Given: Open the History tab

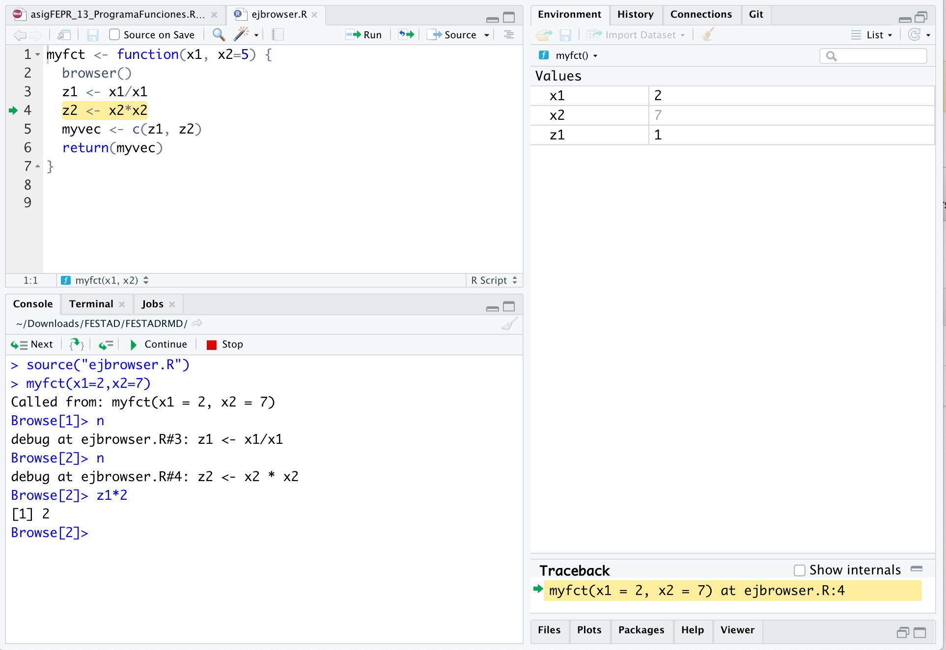Looking at the screenshot, I should coord(635,14).
